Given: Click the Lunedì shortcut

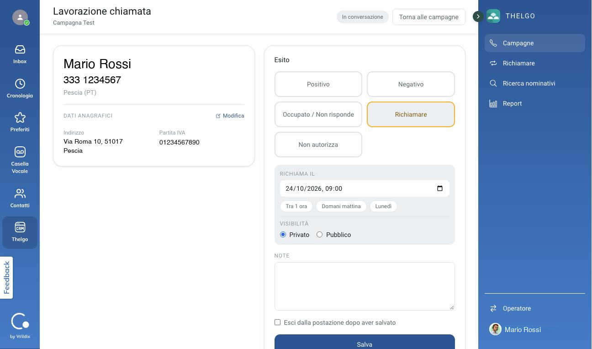Looking at the screenshot, I should coord(383,206).
